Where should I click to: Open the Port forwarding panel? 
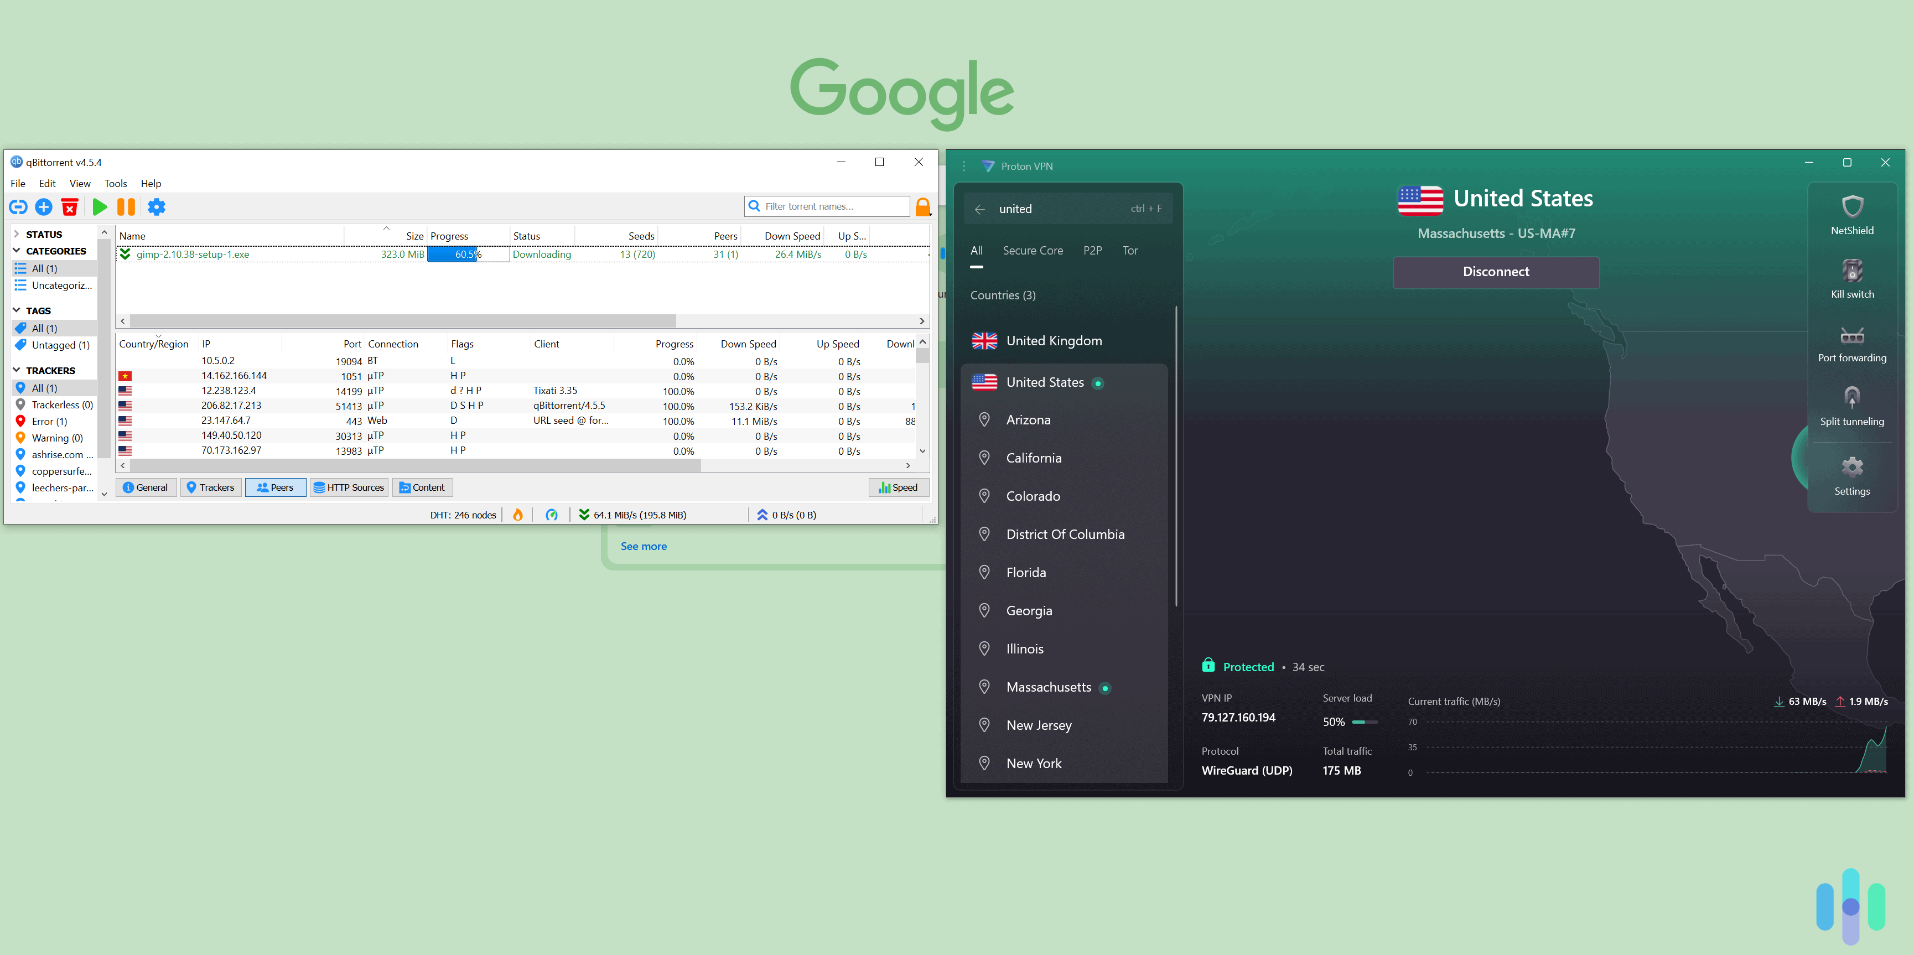click(1851, 344)
